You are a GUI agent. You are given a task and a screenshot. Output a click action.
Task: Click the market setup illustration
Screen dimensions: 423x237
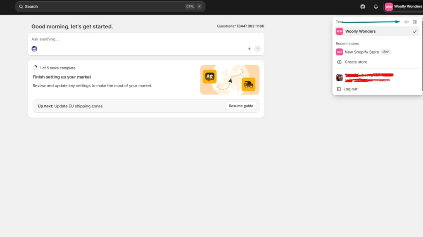pos(230,80)
